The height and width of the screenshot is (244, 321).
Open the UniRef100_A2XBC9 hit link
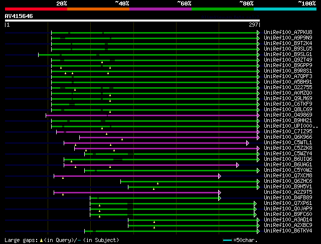point(288,225)
